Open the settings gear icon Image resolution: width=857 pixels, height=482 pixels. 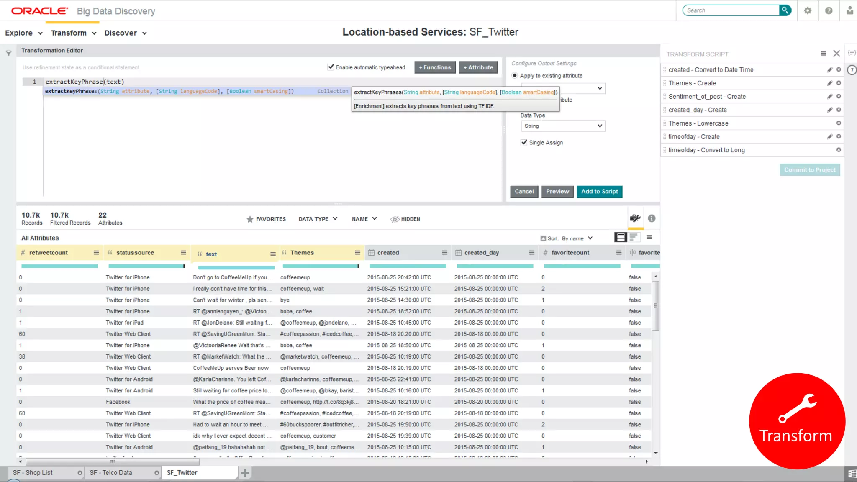click(808, 10)
